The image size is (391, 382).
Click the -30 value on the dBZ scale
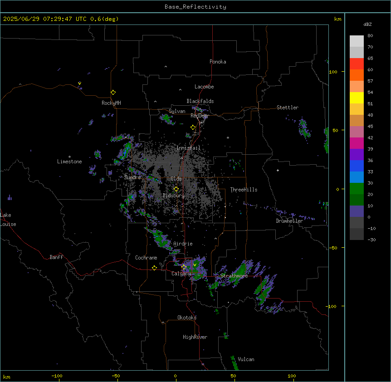[372, 240]
